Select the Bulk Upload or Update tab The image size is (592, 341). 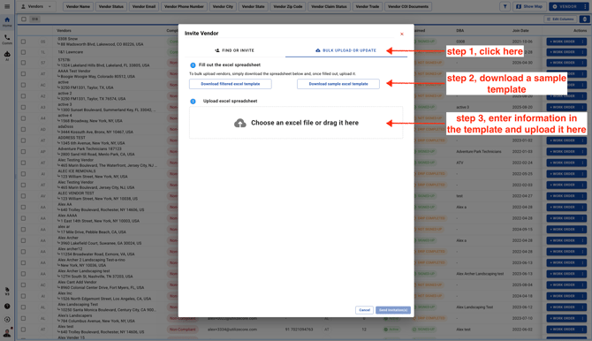click(x=346, y=50)
